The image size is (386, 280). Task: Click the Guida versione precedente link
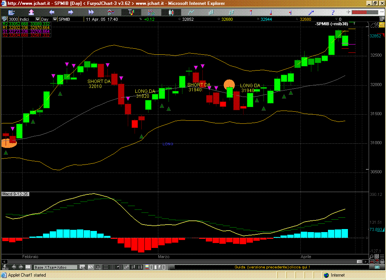click(x=272, y=267)
